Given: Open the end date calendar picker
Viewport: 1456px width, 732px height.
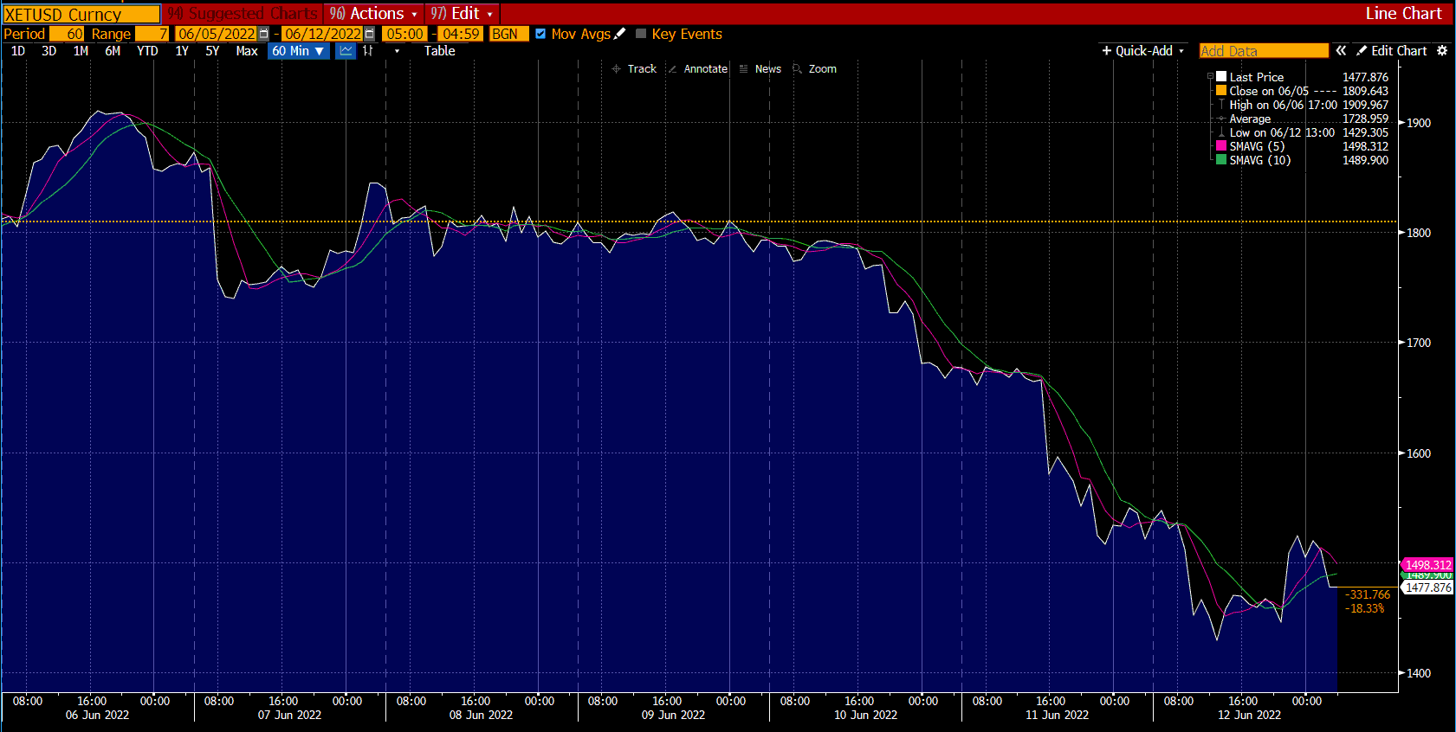Looking at the screenshot, I should (370, 34).
